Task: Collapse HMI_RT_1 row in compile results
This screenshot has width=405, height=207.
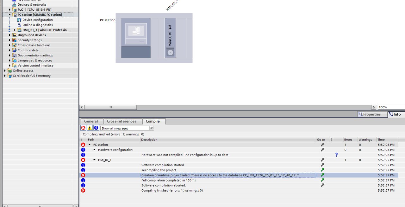Action: point(95,160)
